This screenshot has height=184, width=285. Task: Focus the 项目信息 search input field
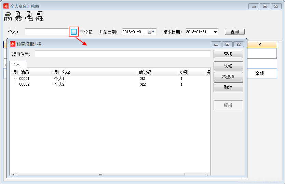(123, 54)
